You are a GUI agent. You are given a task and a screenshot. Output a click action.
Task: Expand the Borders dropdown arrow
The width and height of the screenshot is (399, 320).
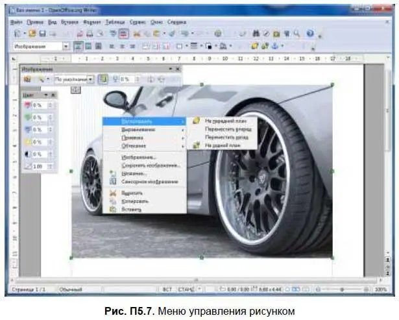[186, 46]
